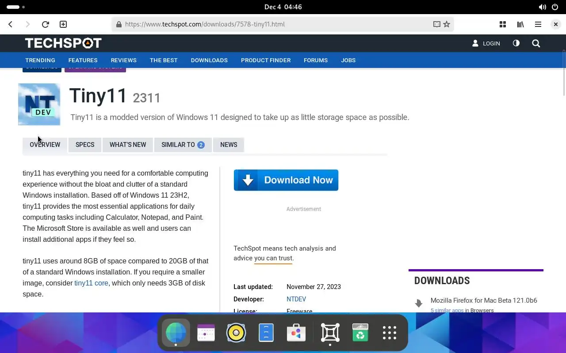Open the DOWNLOADS menu item
The width and height of the screenshot is (566, 353).
click(x=209, y=60)
